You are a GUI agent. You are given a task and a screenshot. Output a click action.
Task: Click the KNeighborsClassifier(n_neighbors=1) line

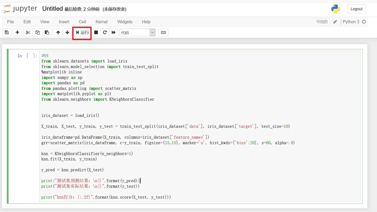(87, 154)
